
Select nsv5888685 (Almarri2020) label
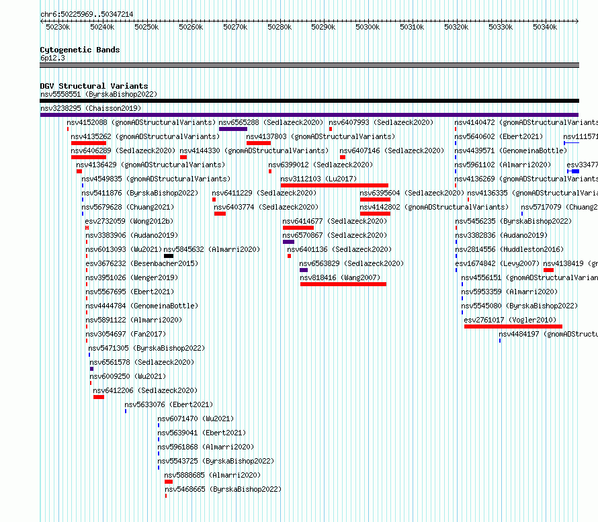click(x=212, y=475)
